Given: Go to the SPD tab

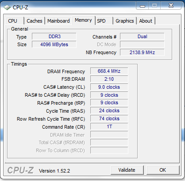Looking at the screenshot, I should (104, 21).
